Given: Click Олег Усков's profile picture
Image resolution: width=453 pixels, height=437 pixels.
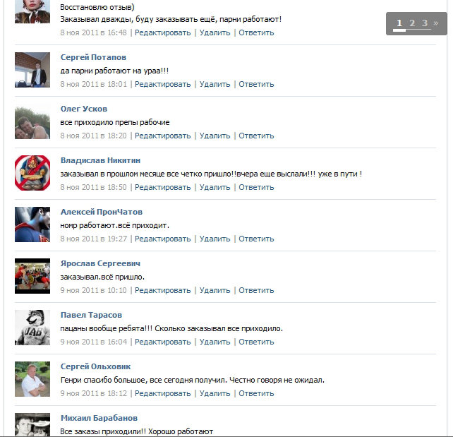Looking at the screenshot, I should (x=32, y=123).
